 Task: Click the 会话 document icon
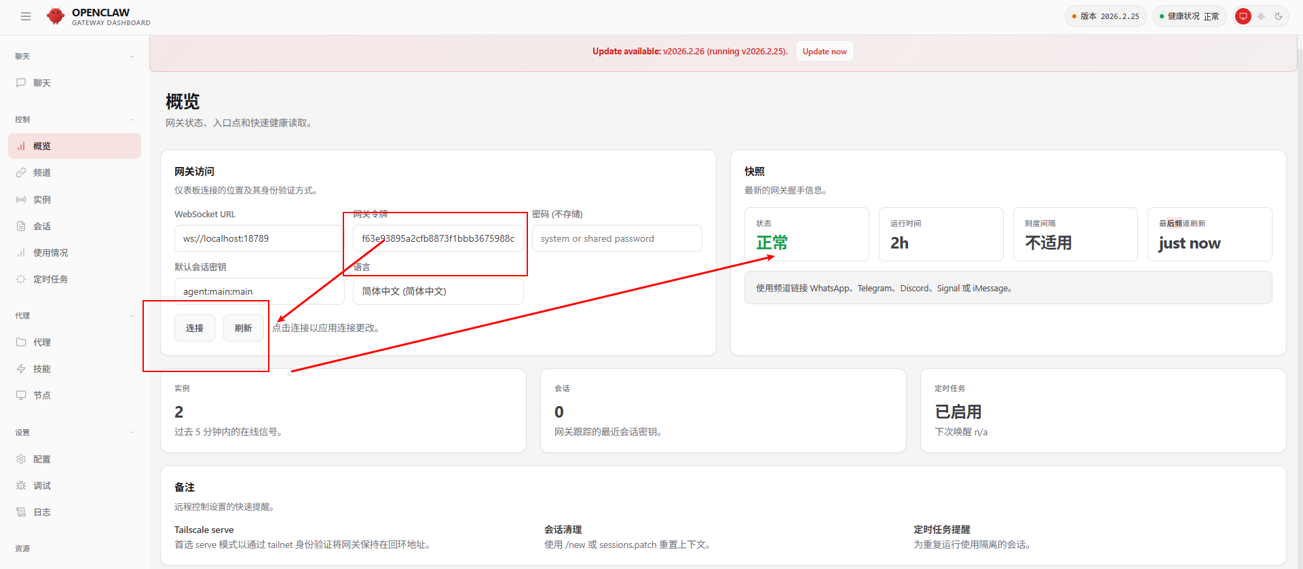click(x=21, y=226)
